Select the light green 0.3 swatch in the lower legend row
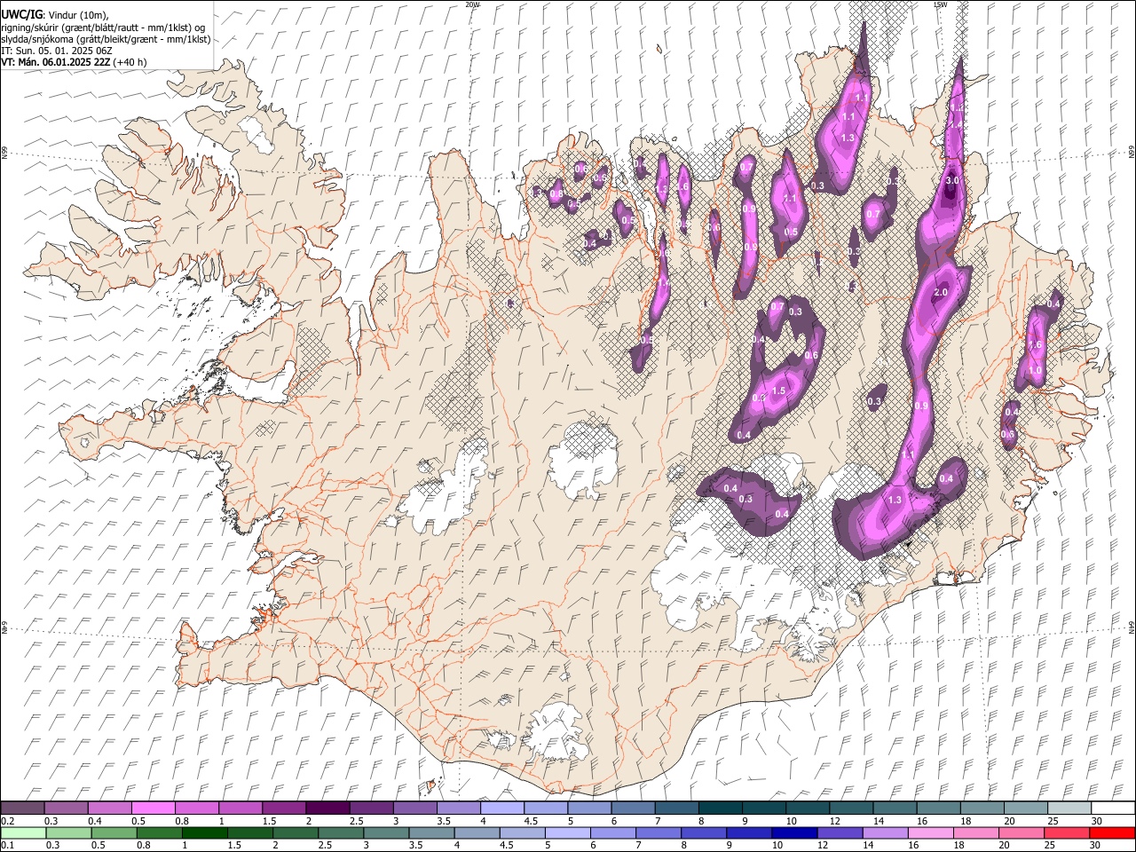 pyautogui.click(x=69, y=832)
